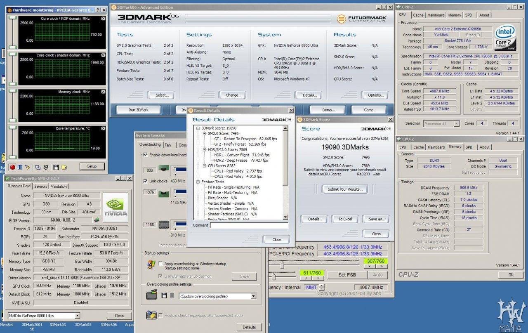This screenshot has width=528, height=333.
Task: Toggle the Link clocks checkbox
Action: 145,181
